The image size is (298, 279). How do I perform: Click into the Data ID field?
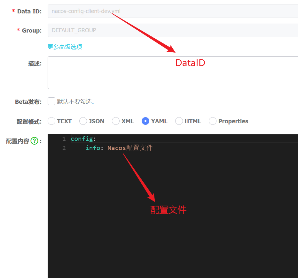pos(173,11)
